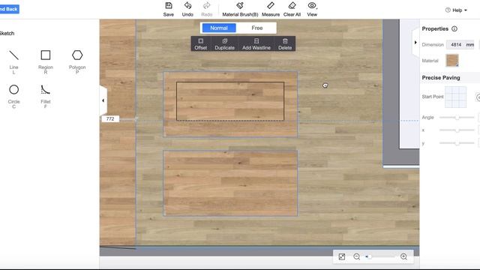
Task: Select the Circle sketch tool
Action: coord(13,96)
